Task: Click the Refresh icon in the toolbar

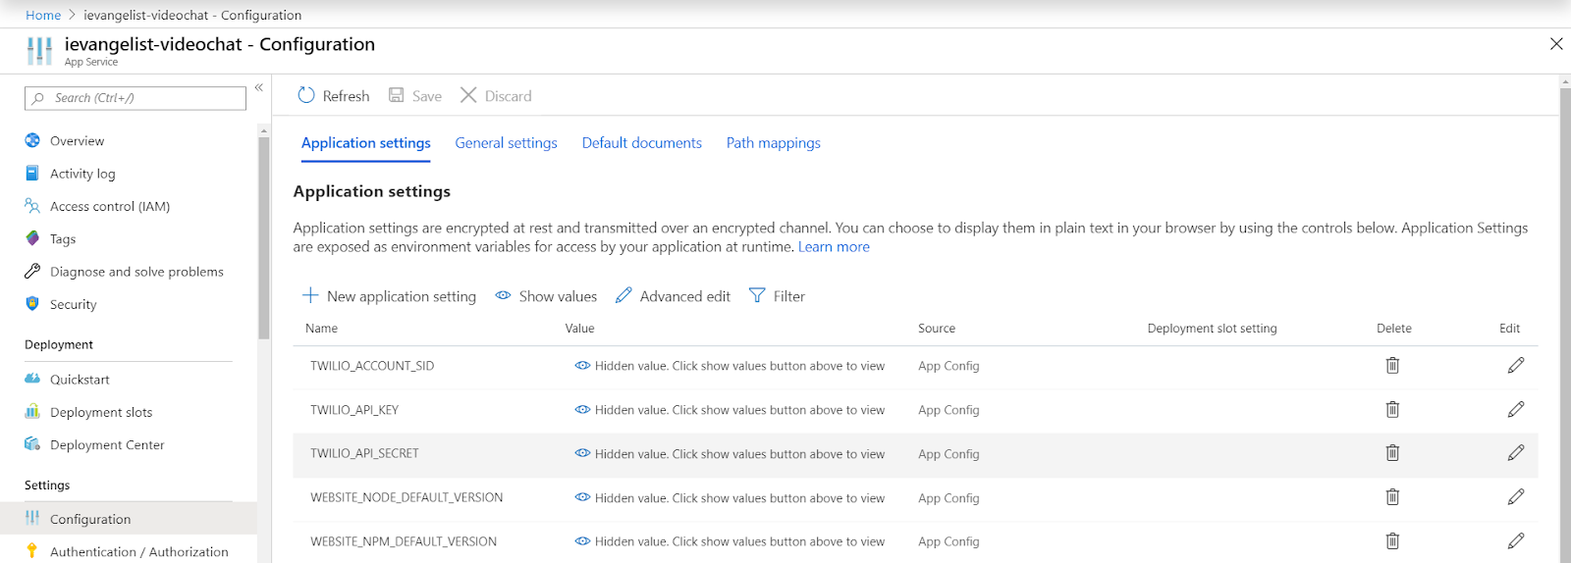Action: [x=306, y=95]
